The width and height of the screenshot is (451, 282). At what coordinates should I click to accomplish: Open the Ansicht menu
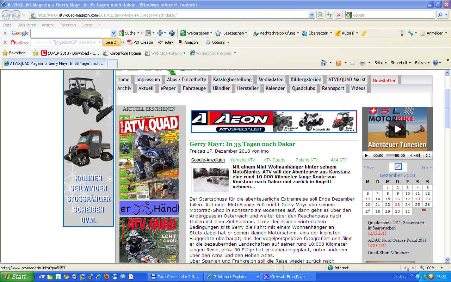point(48,25)
